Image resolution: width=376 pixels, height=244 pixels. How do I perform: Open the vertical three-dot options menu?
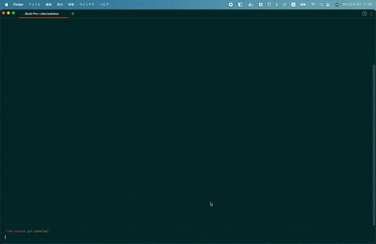pyautogui.click(x=371, y=14)
